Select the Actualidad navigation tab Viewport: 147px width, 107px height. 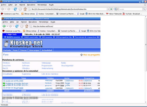click(47, 50)
